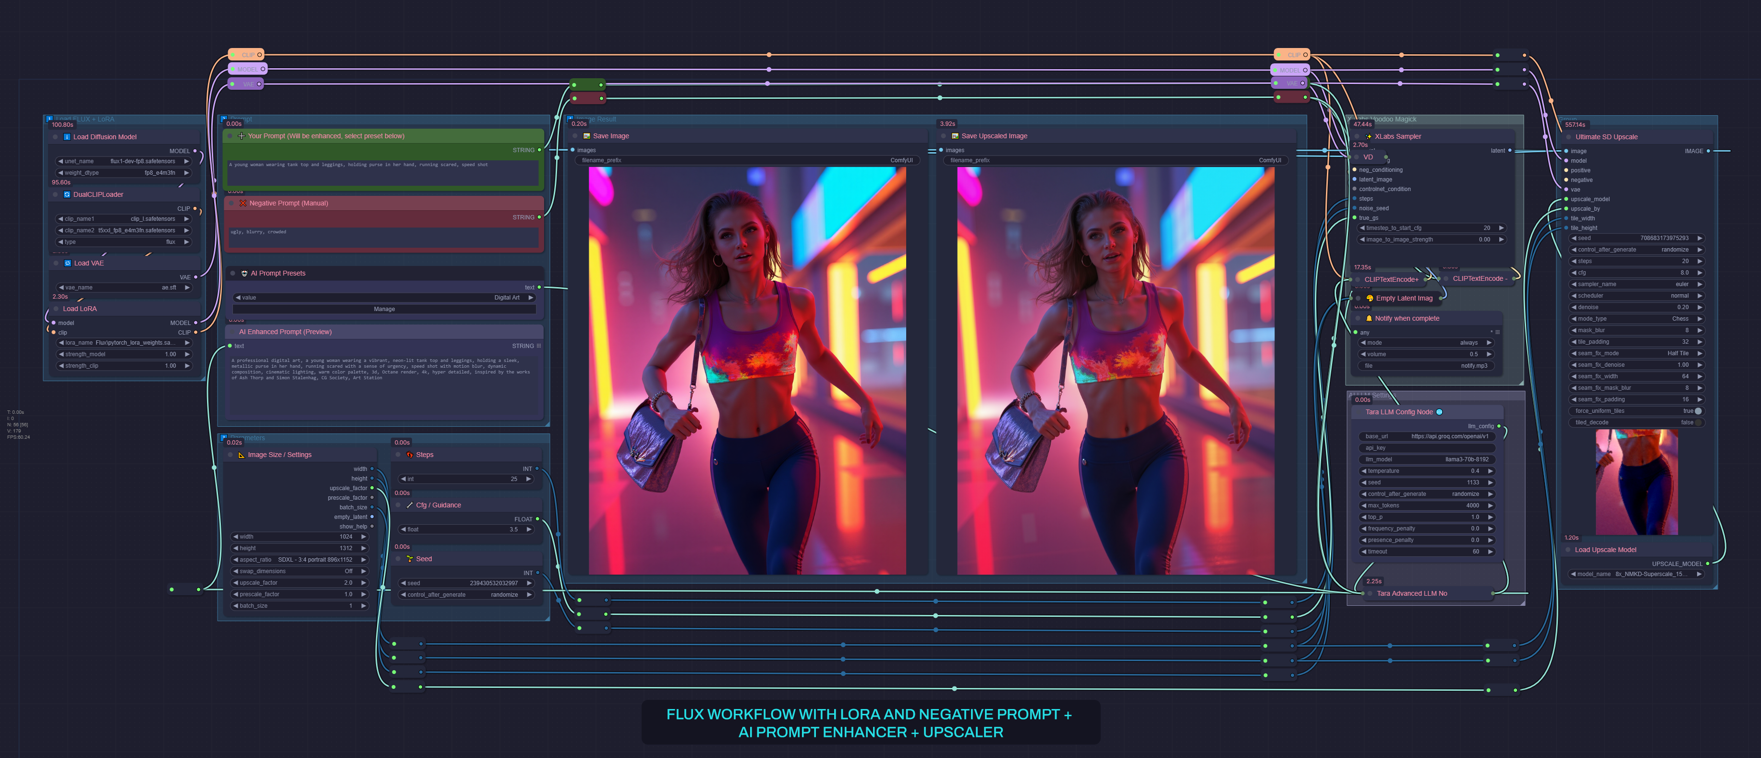This screenshot has width=1761, height=758.
Task: Click the positive prompt text field
Action: (383, 172)
